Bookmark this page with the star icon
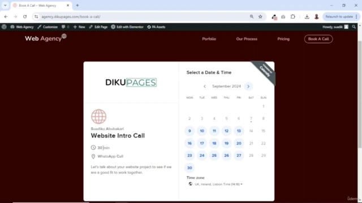 [x=260, y=16]
